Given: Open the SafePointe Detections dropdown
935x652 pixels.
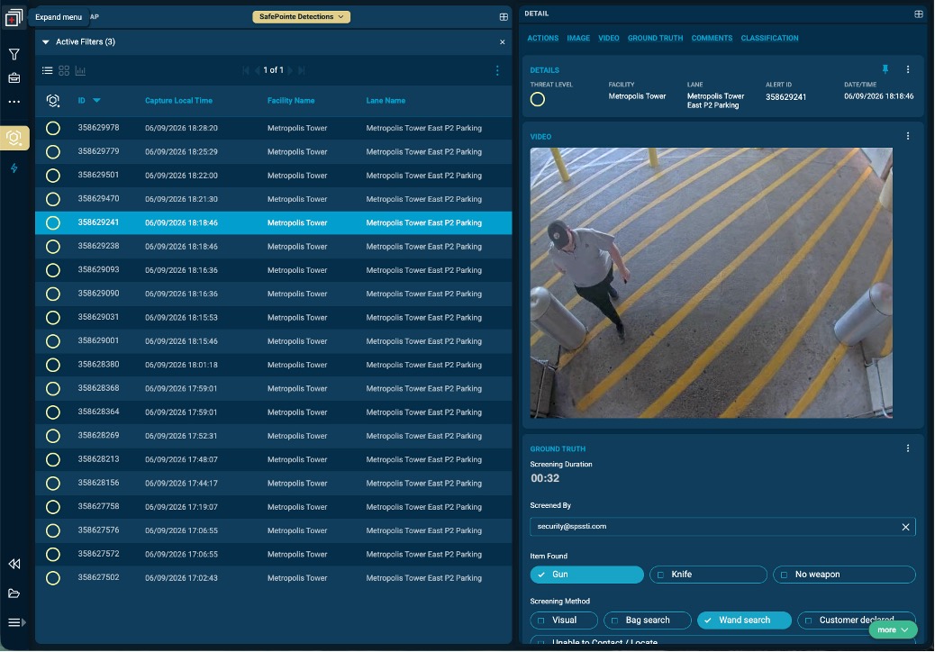Looking at the screenshot, I should point(301,17).
